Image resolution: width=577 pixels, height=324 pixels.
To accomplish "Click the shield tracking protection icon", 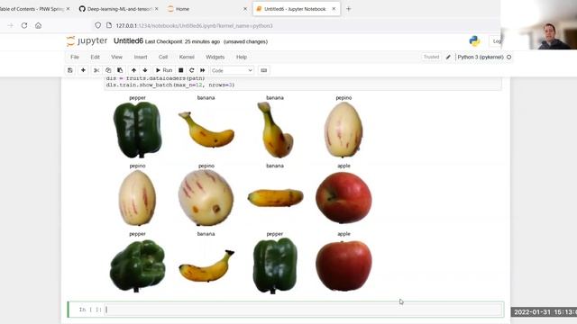I will (x=97, y=25).
